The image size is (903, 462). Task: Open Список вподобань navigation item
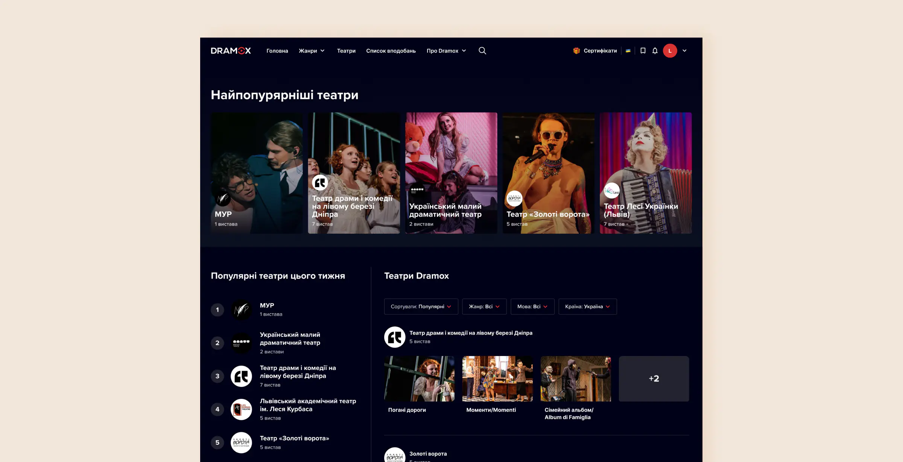pyautogui.click(x=391, y=51)
